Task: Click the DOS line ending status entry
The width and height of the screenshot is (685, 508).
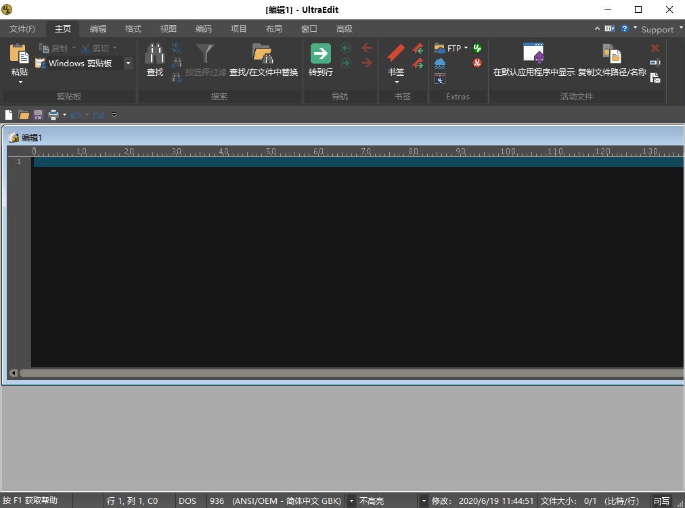Action: 188,501
